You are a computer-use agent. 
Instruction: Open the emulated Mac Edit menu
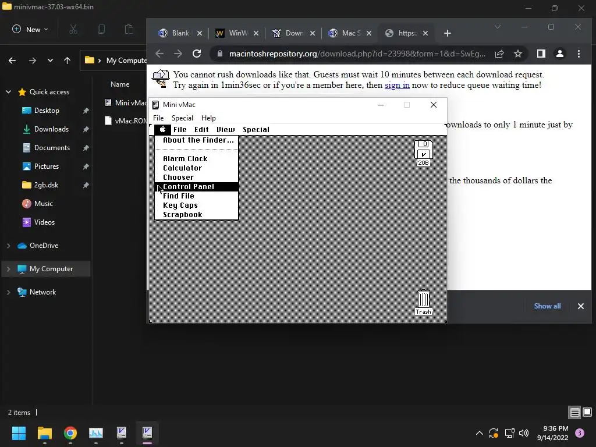click(201, 130)
